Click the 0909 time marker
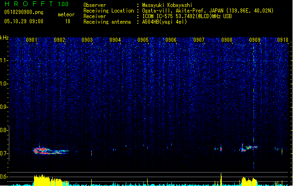Screen dimensions: 293x186 click(x=255, y=40)
